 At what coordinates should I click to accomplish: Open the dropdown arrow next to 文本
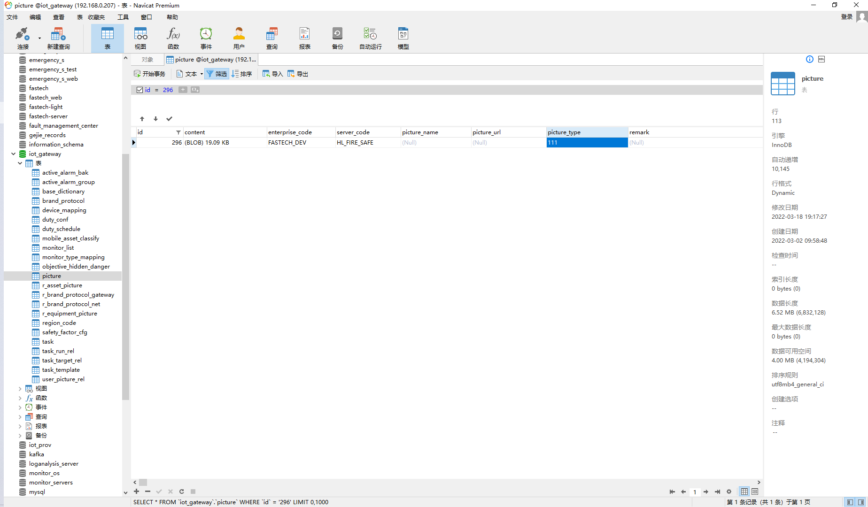[201, 74]
